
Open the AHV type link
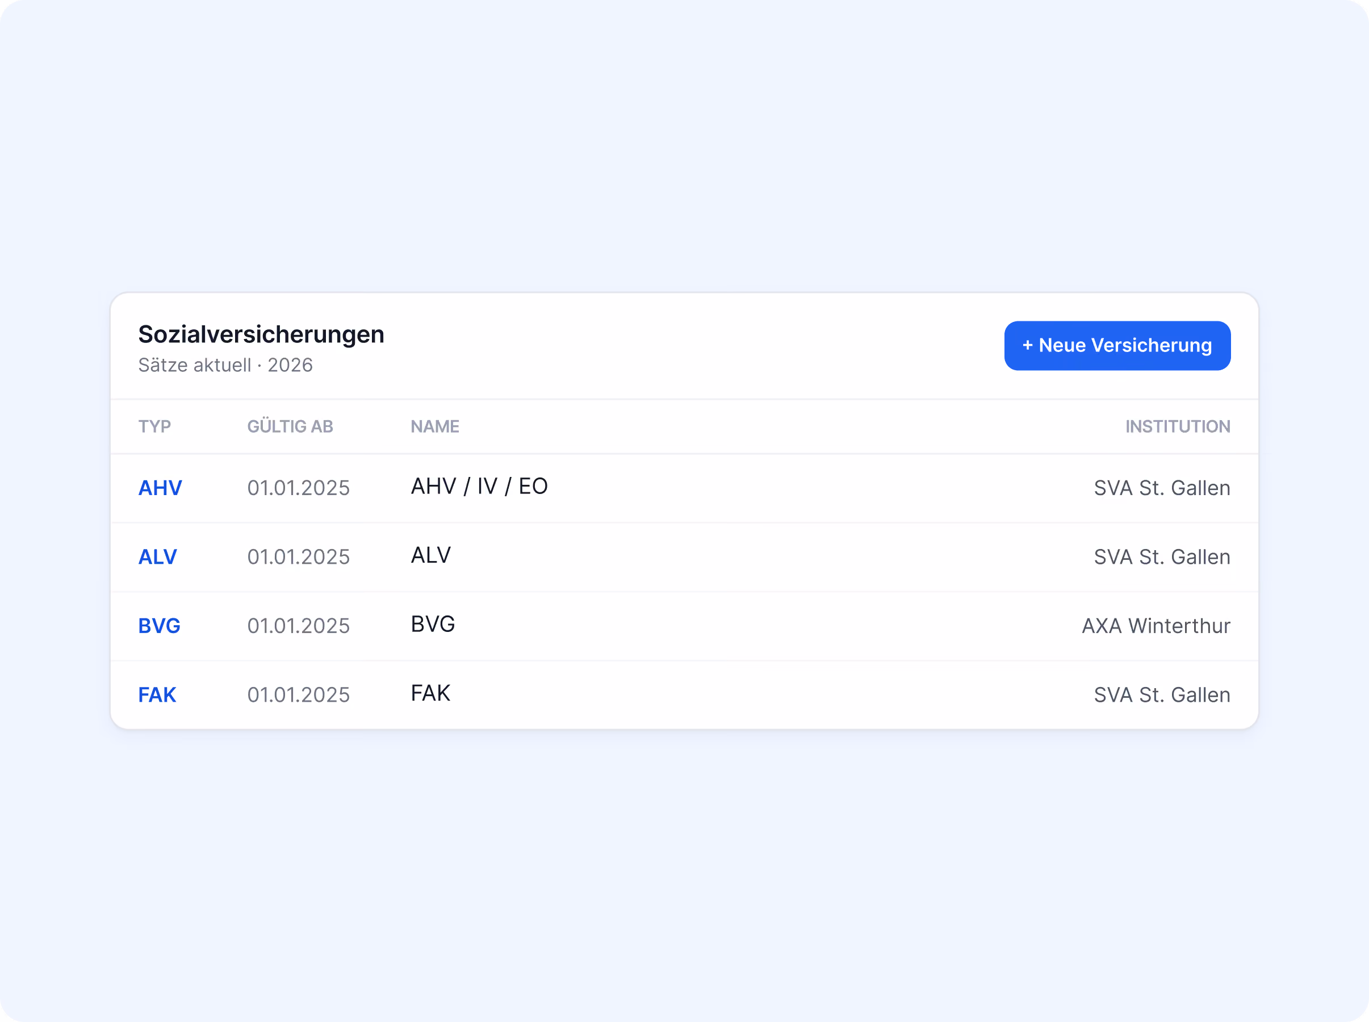pyautogui.click(x=160, y=488)
